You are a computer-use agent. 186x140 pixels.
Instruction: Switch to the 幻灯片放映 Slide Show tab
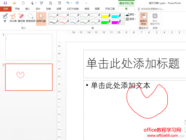pos(73,9)
